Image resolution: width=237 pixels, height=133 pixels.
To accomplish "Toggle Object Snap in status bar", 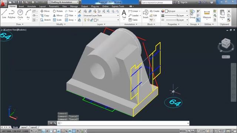I will pos(51,131).
